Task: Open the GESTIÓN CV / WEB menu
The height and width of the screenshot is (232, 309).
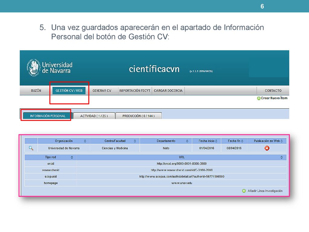Action: pyautogui.click(x=69, y=91)
